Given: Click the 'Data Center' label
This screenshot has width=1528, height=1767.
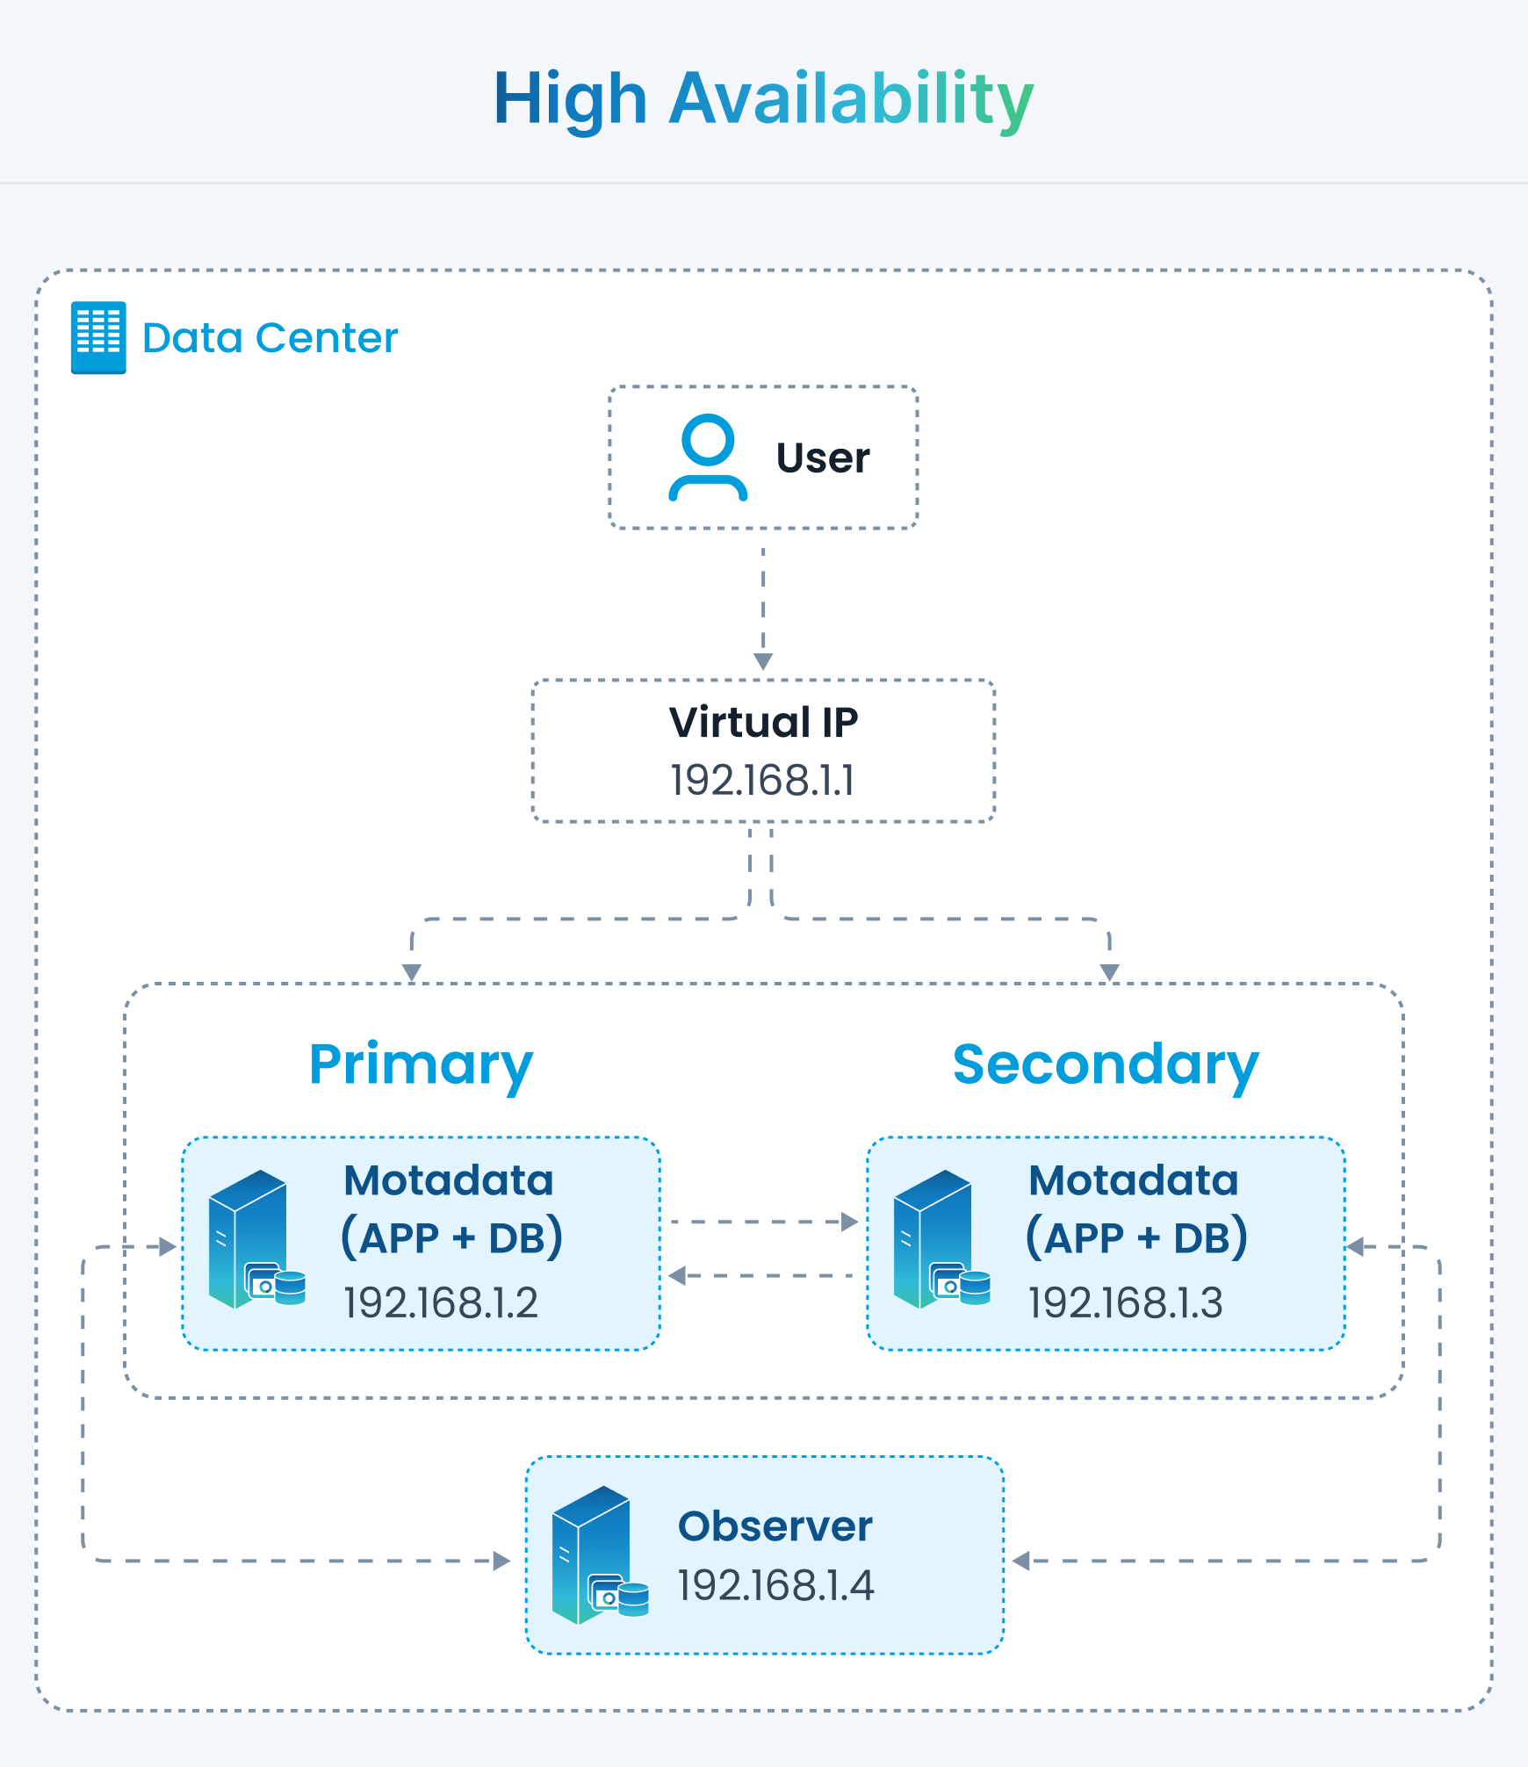Looking at the screenshot, I should click(x=270, y=338).
